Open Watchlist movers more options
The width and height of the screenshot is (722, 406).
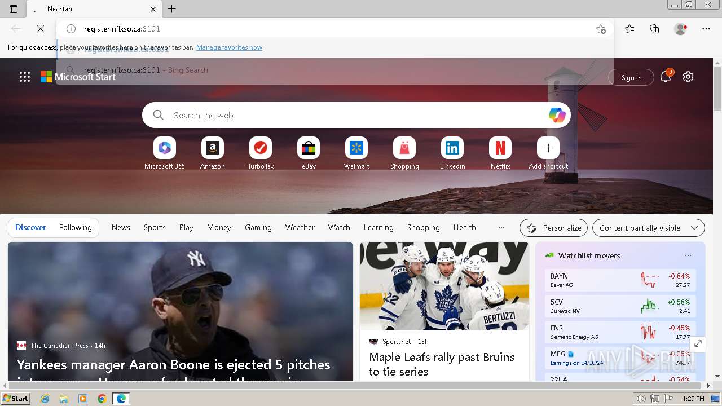tap(688, 255)
